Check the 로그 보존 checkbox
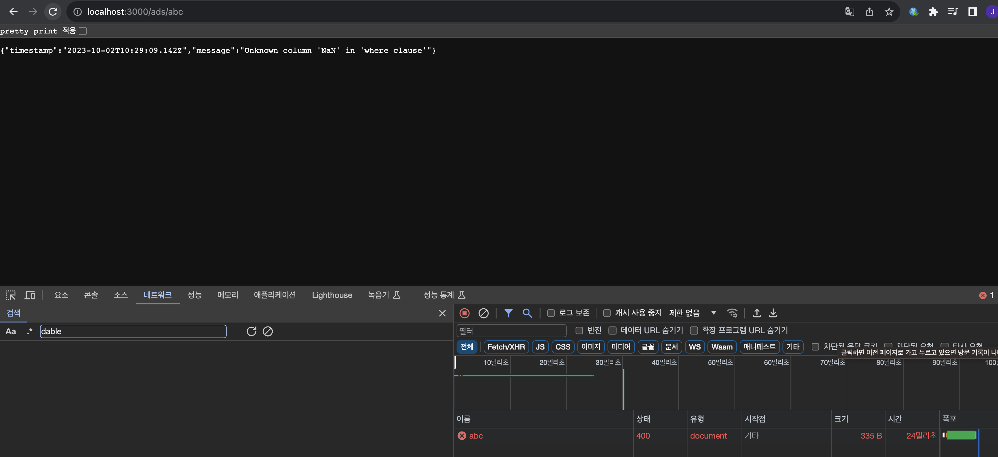998x457 pixels. (551, 313)
